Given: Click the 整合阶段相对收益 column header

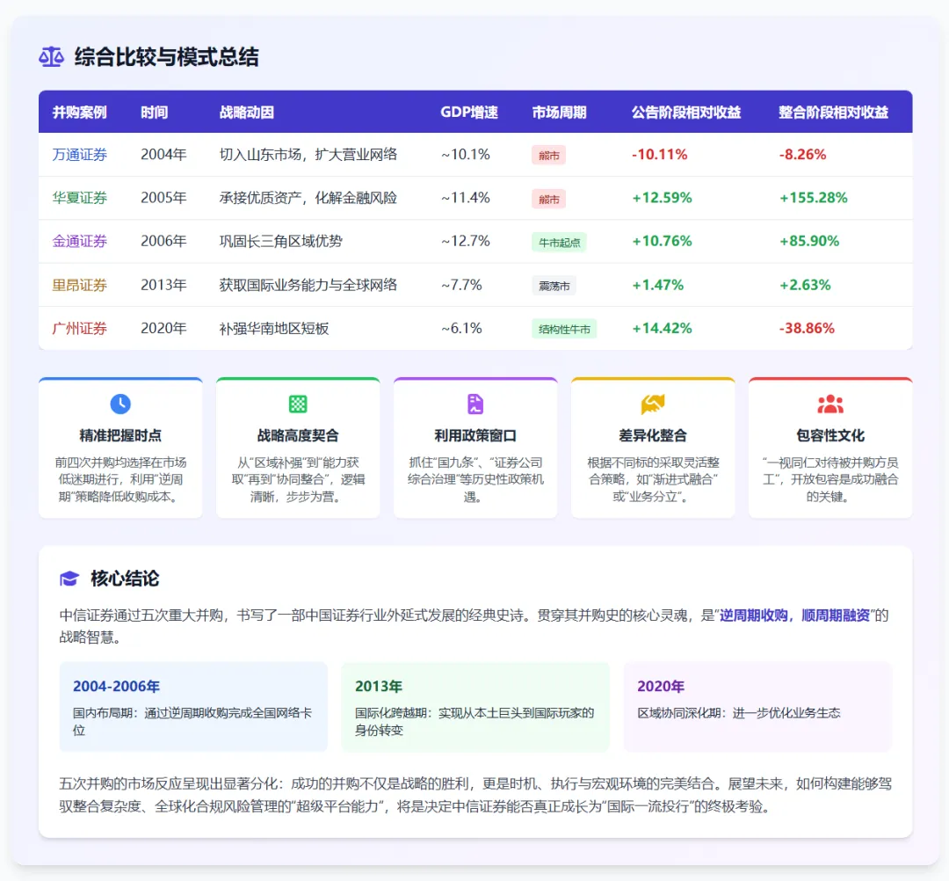Looking at the screenshot, I should click(x=833, y=112).
